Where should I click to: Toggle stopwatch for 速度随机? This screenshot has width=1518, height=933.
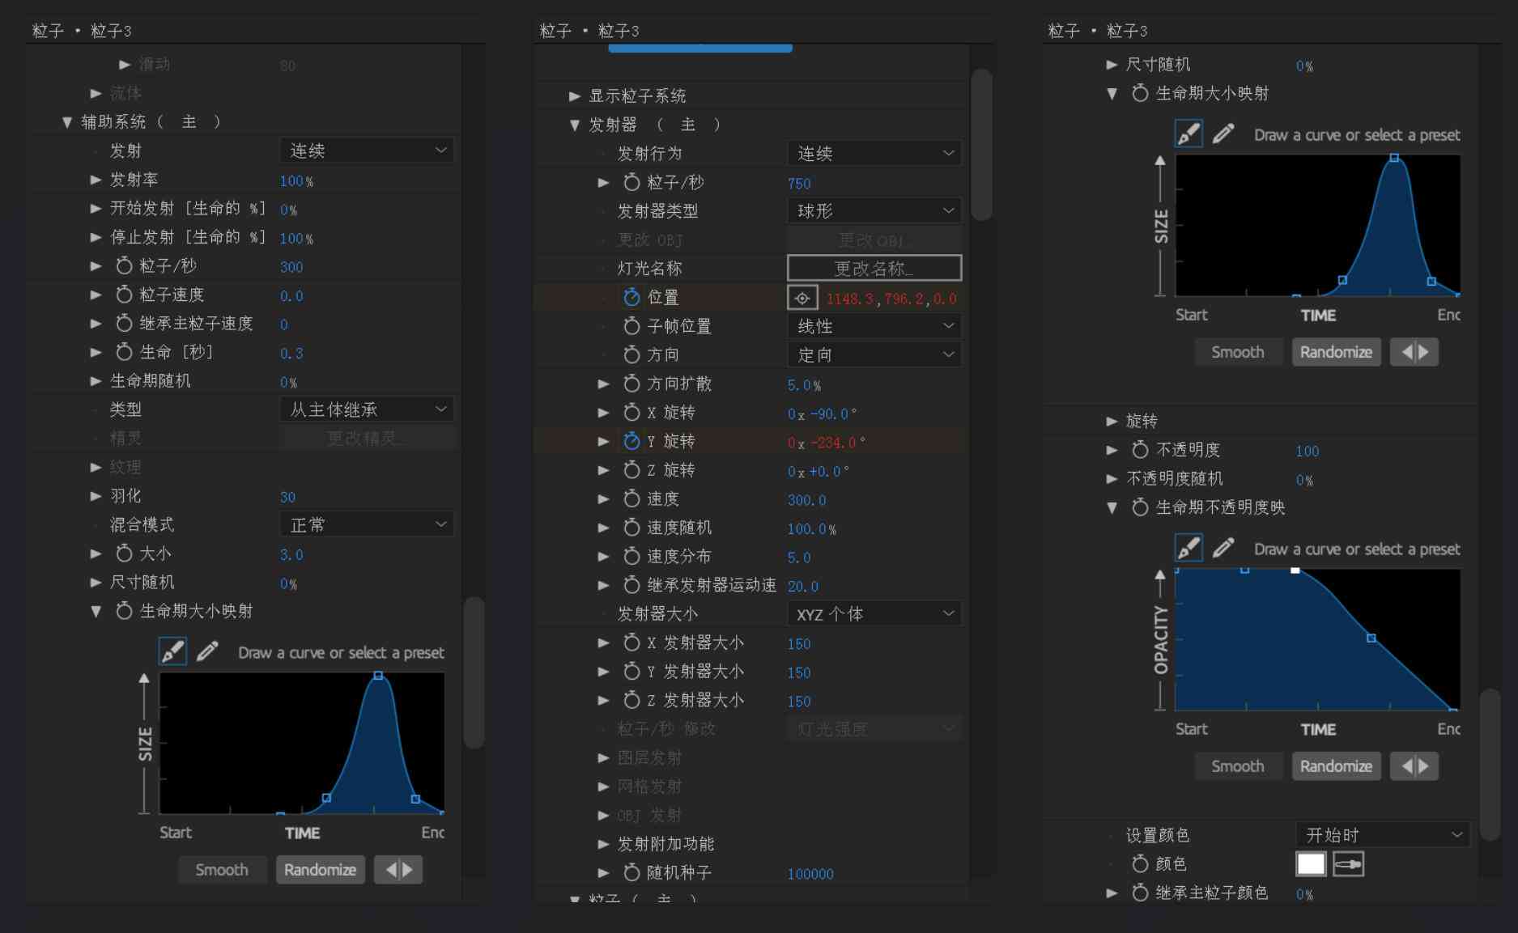(631, 528)
